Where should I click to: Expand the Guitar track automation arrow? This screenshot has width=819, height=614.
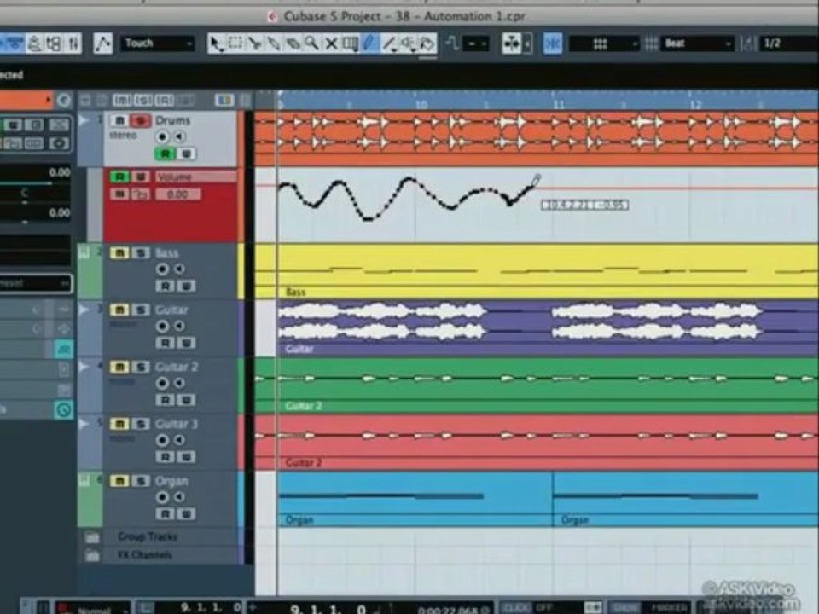point(84,310)
